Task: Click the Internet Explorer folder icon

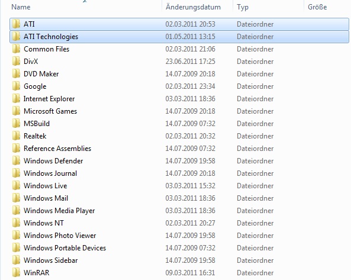Action: pyautogui.click(x=16, y=99)
